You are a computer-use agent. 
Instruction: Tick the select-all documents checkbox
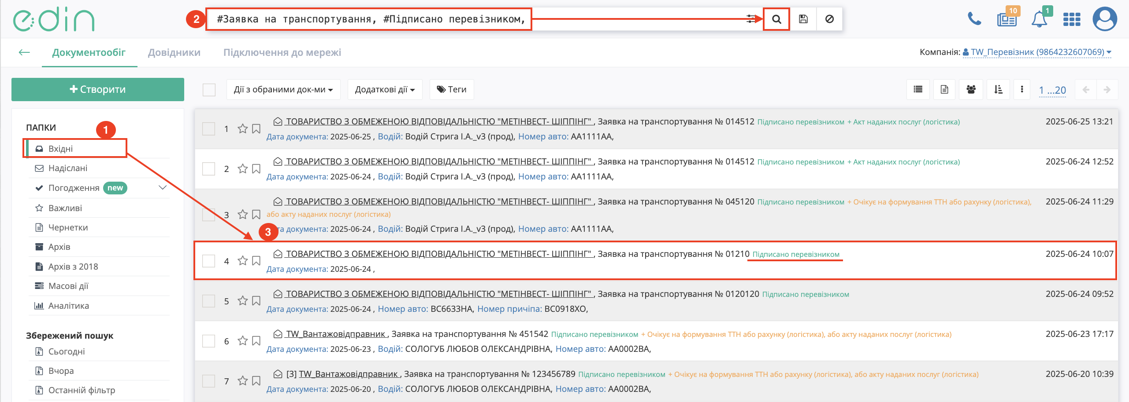pyautogui.click(x=209, y=90)
